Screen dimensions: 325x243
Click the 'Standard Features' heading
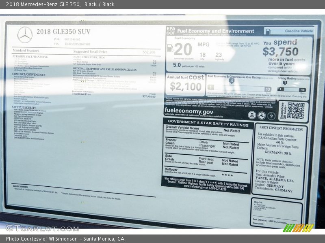click(x=26, y=50)
